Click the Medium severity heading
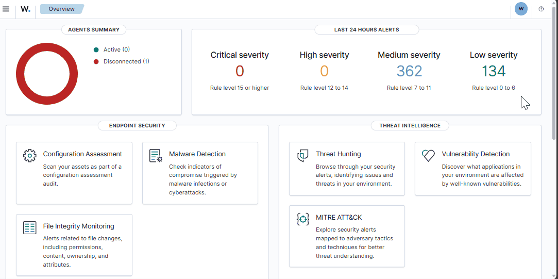558x279 pixels. 409,55
